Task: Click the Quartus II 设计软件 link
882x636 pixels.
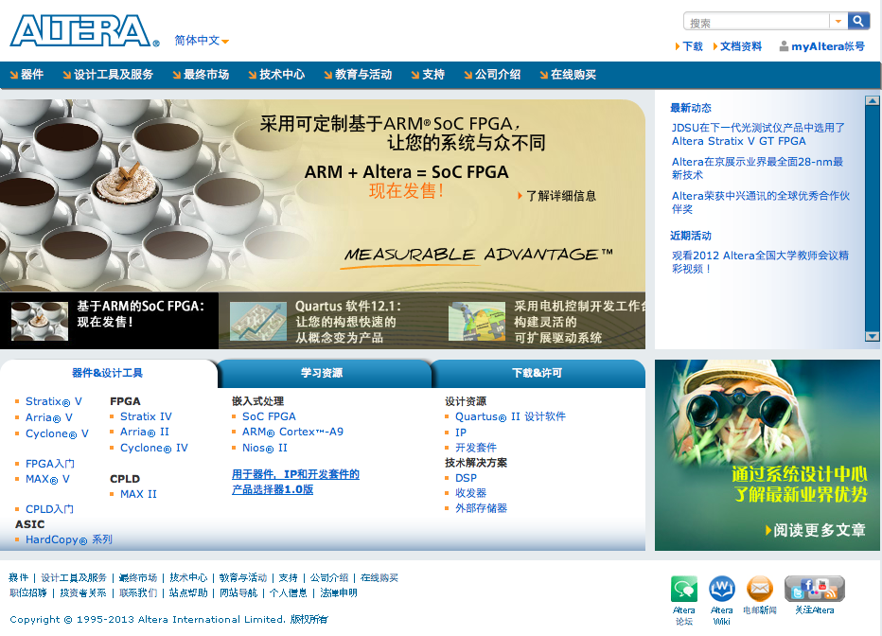Action: [x=510, y=416]
